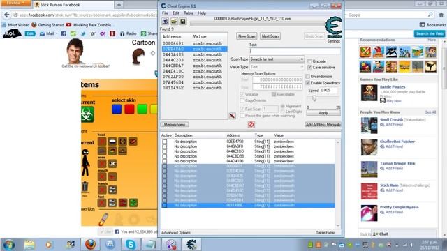The height and width of the screenshot is (251, 447).
Task: Click Table Extras at window bottom
Action: coord(325,232)
